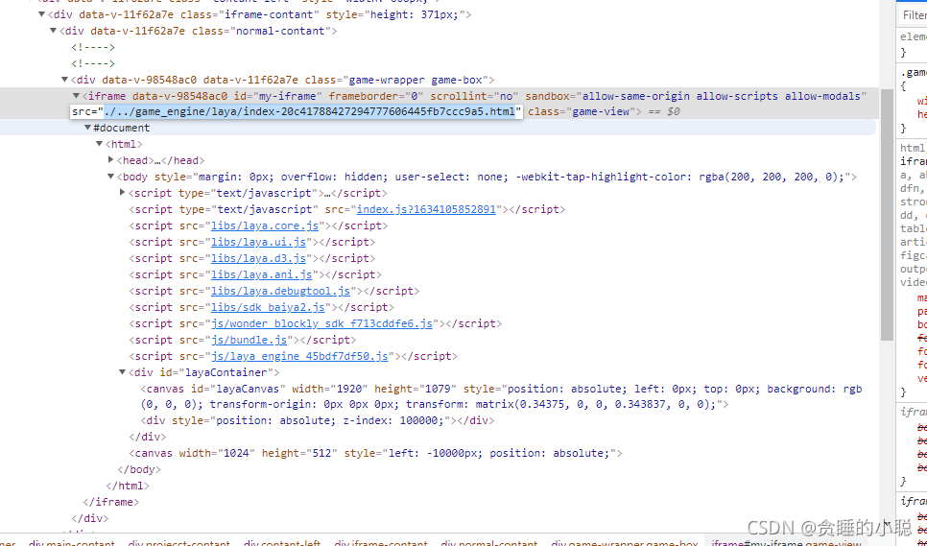Open libs/laya.ani.js link
Image resolution: width=927 pixels, height=546 pixels.
pos(262,274)
